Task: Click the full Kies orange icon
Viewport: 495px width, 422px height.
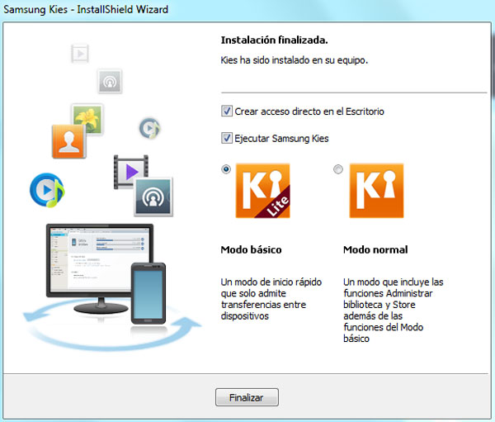Action: pos(375,191)
